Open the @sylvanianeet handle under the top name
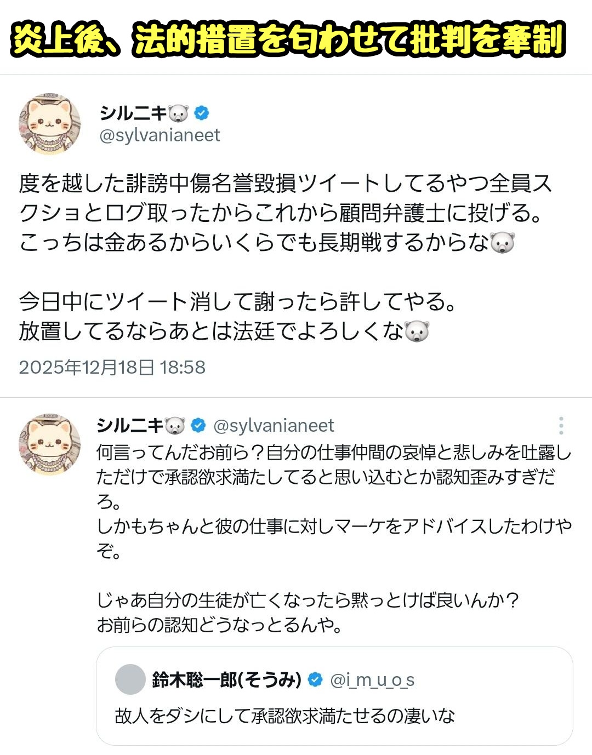This screenshot has height=755, width=592. [160, 135]
